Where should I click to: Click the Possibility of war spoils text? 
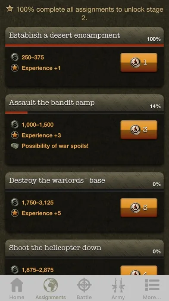pyautogui.click(x=55, y=146)
